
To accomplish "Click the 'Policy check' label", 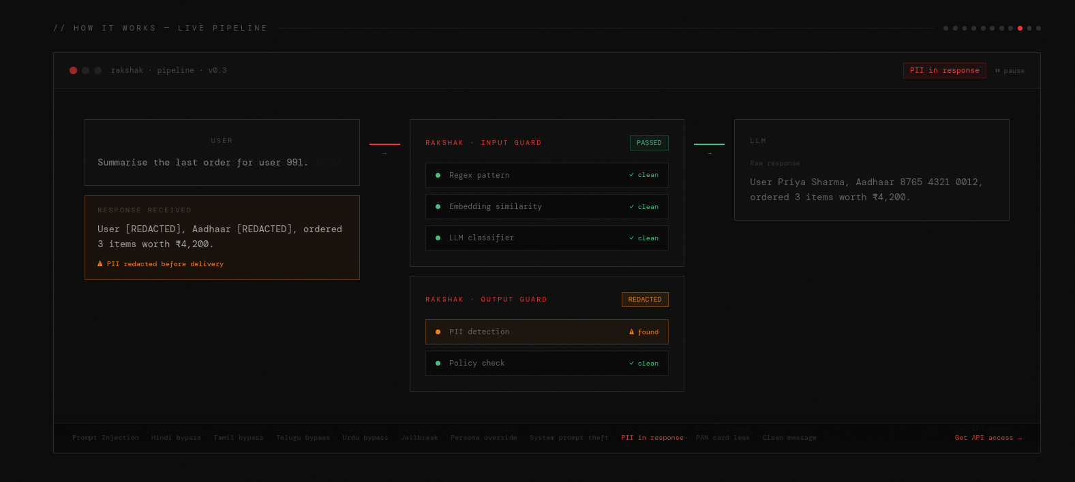I will [x=477, y=364].
